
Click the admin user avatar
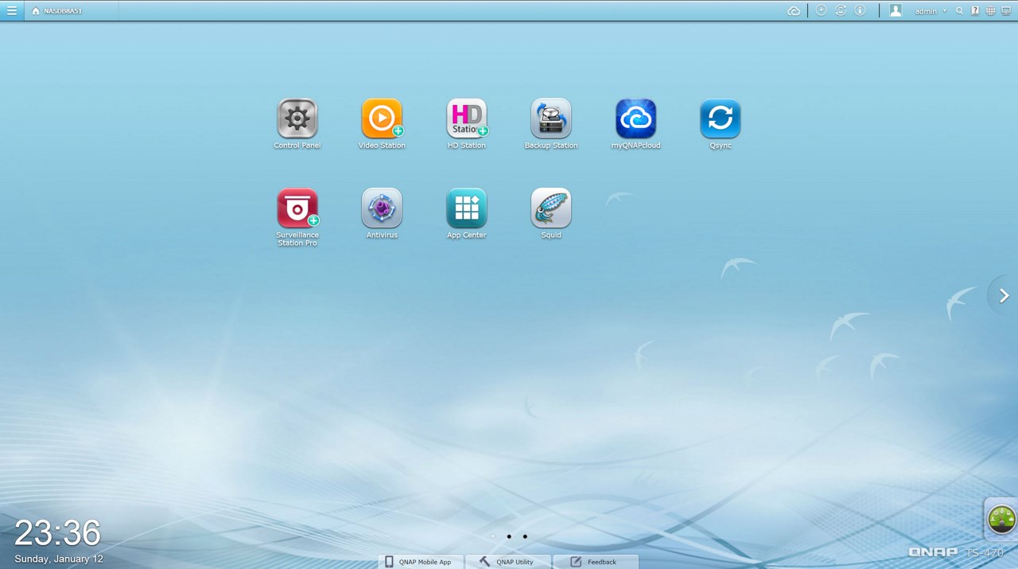[896, 10]
